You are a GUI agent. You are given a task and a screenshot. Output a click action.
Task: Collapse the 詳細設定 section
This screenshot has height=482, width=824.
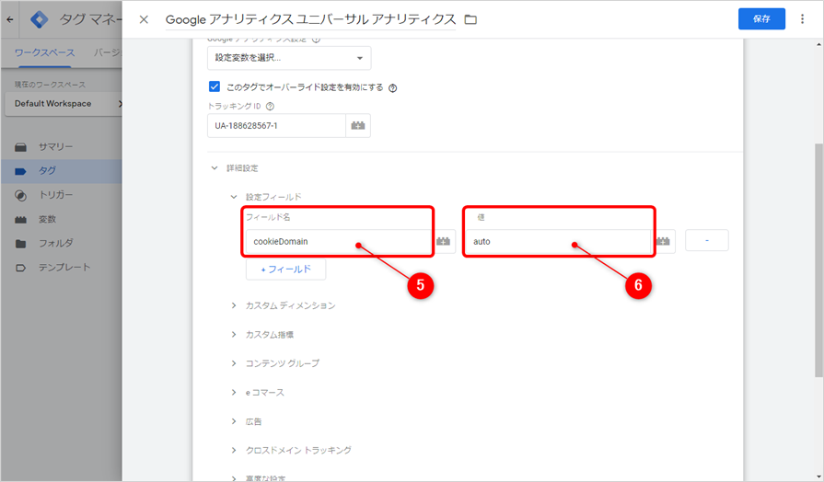[x=215, y=168]
